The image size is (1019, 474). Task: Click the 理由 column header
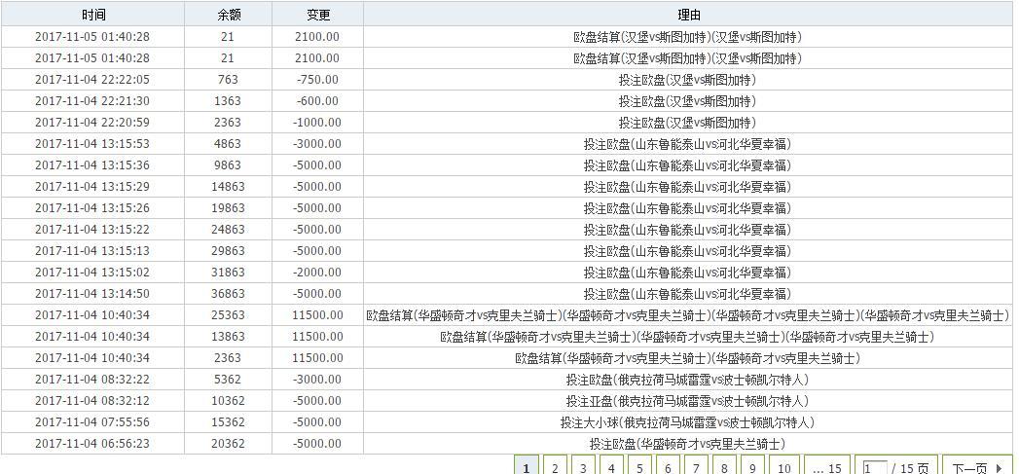click(x=689, y=15)
